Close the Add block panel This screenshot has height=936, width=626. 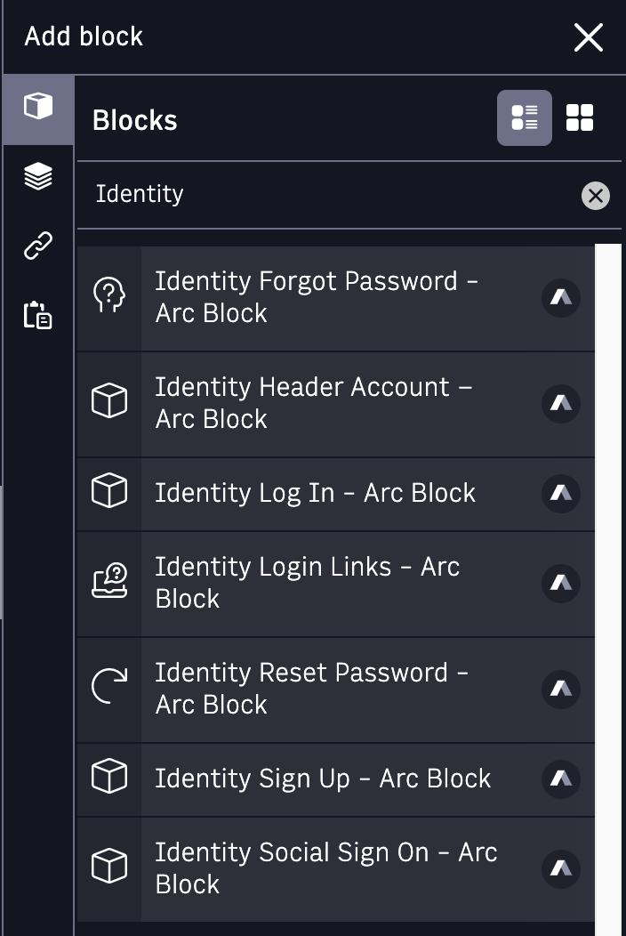[x=589, y=37]
